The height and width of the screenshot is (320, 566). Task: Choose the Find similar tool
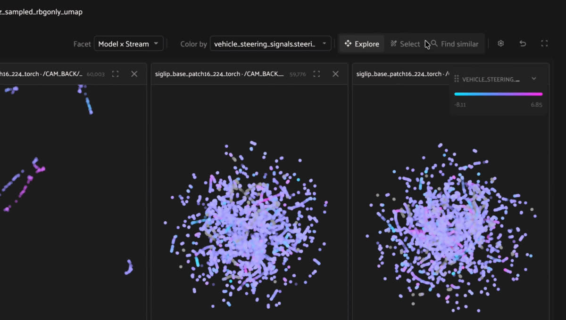(x=454, y=44)
